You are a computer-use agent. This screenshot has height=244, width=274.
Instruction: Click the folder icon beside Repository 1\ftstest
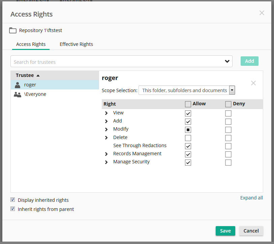(13, 30)
